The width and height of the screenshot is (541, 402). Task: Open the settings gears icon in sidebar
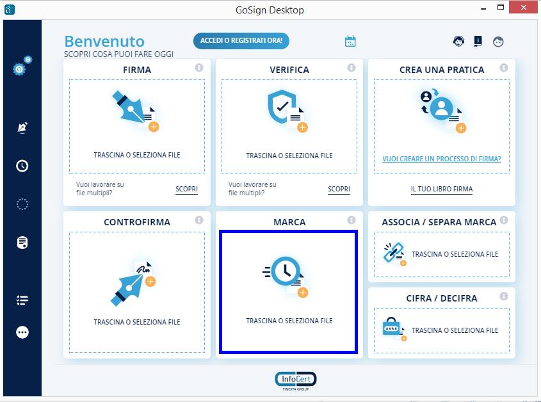coord(22,65)
